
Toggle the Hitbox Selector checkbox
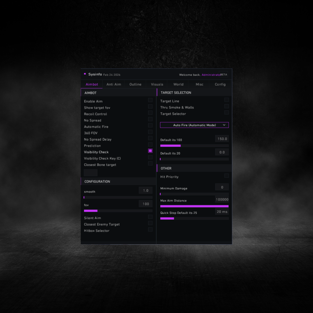point(150,229)
